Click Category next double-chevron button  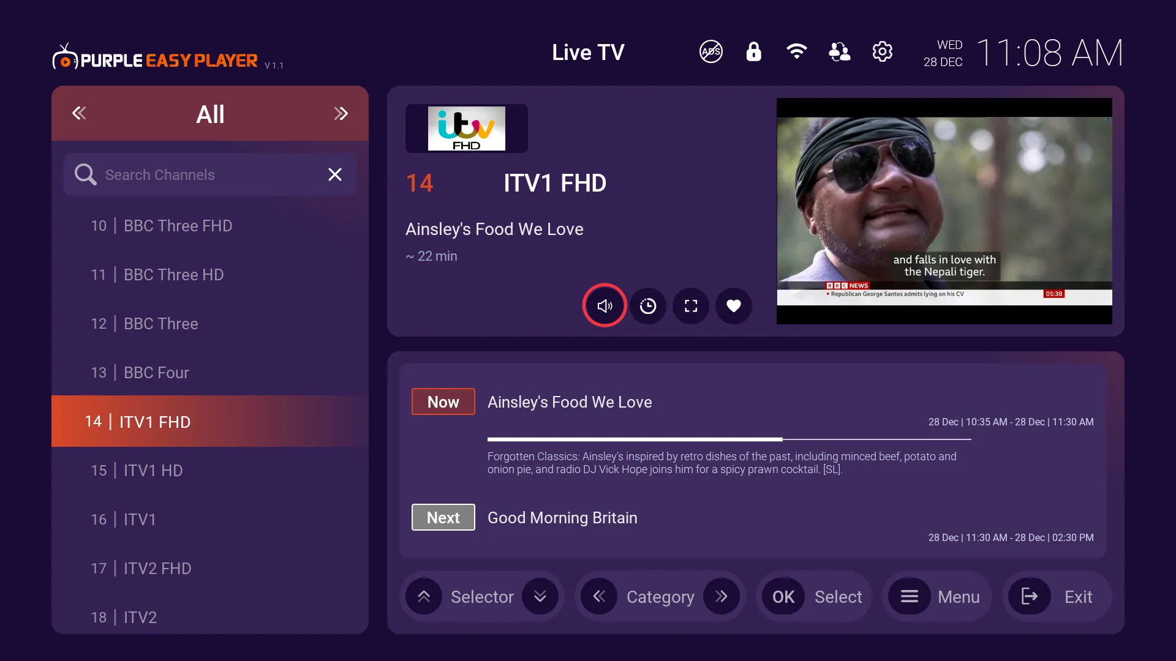(x=722, y=597)
